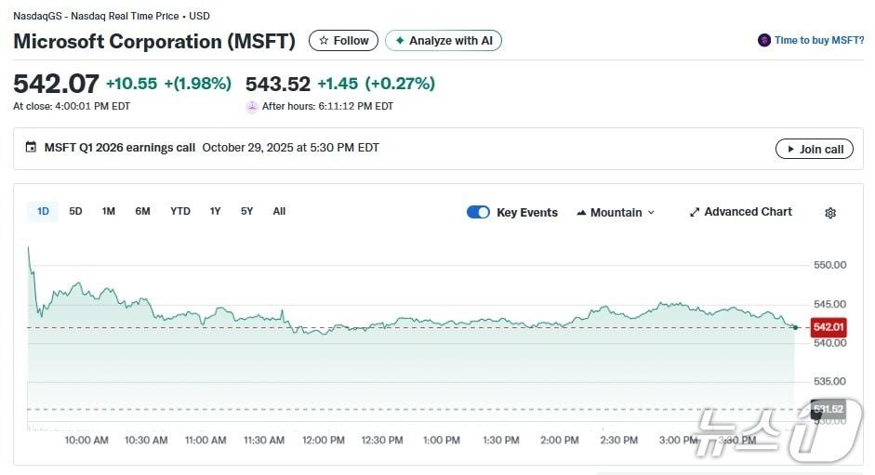The image size is (875, 475).
Task: Toggle the Key Events switch
Action: 478,212
